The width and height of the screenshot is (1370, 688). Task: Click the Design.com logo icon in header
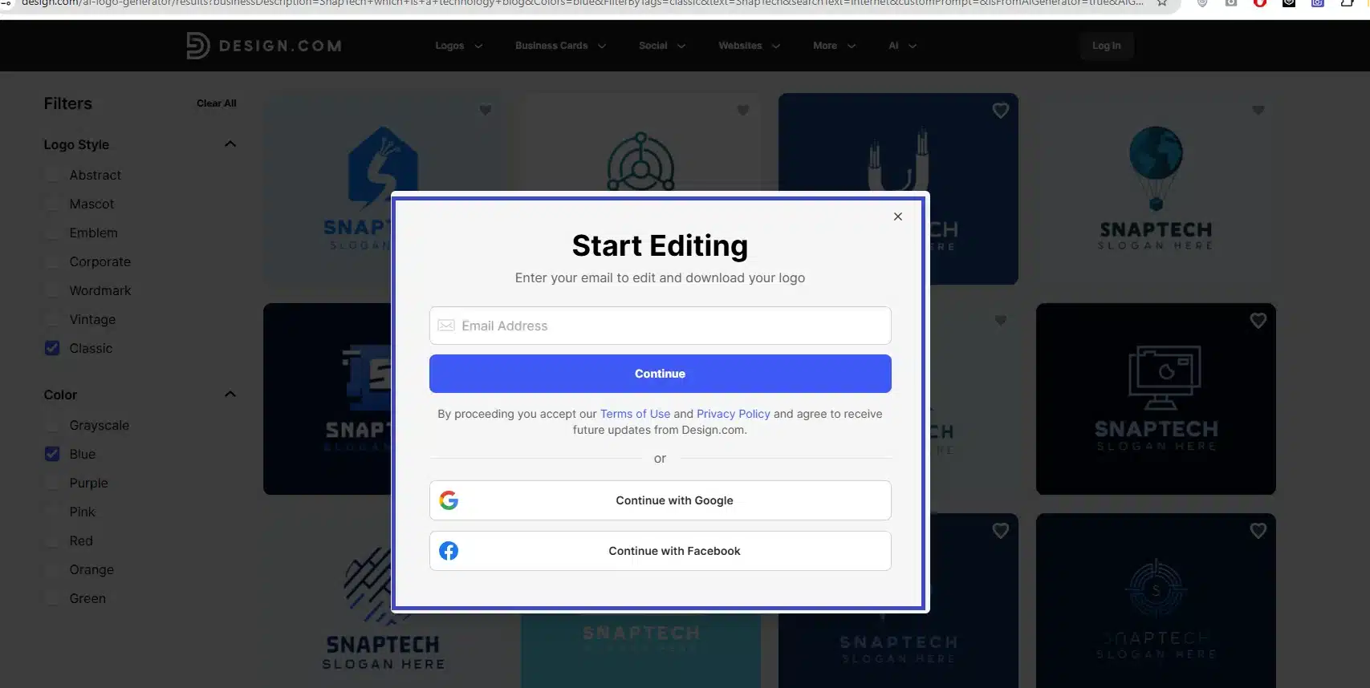(x=197, y=46)
